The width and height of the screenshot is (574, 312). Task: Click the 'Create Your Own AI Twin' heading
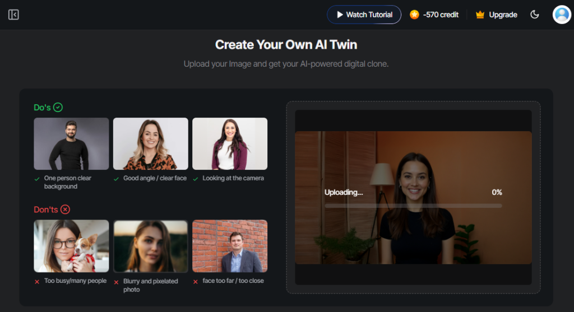pos(286,45)
